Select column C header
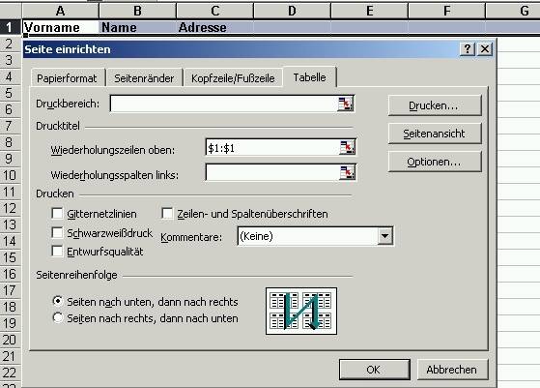This screenshot has width=540, height=388. tap(214, 11)
